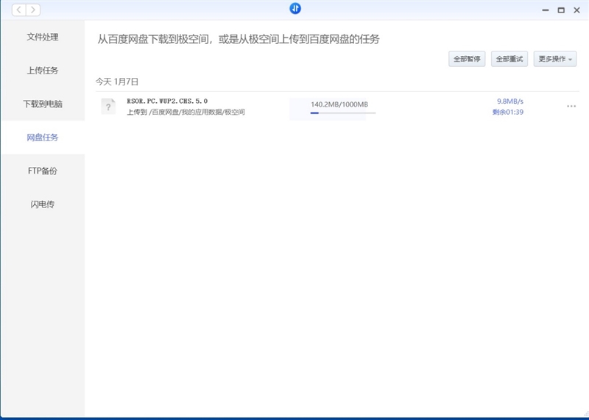Minimize the window
Screen dimensions: 589x420
click(546, 10)
